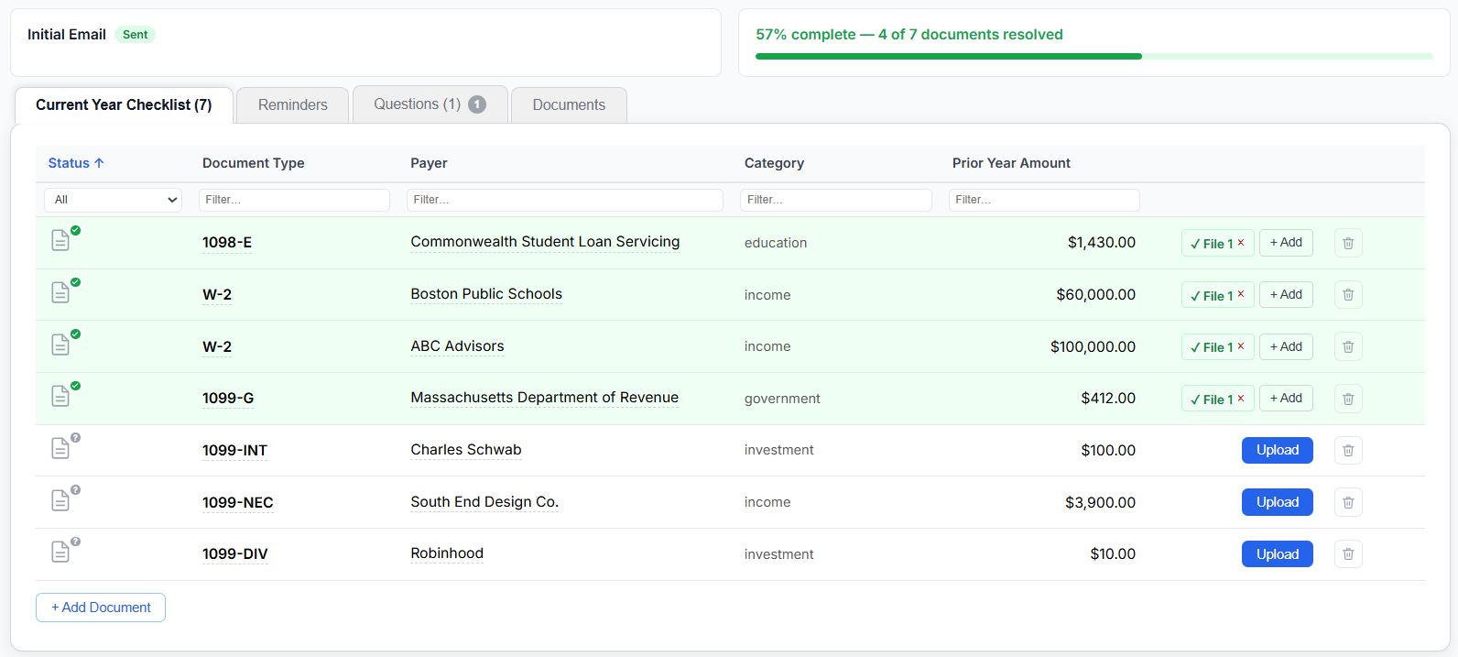The height and width of the screenshot is (657, 1458).
Task: Click the + Add Document button
Action: 101,608
